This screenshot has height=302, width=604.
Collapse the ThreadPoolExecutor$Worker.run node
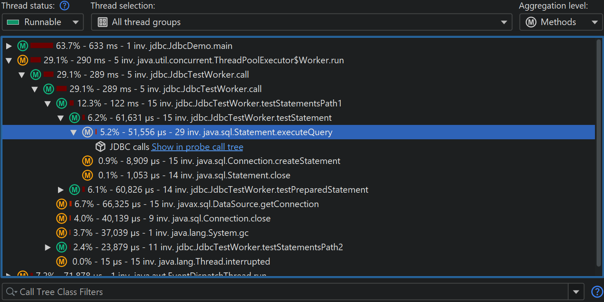point(9,60)
